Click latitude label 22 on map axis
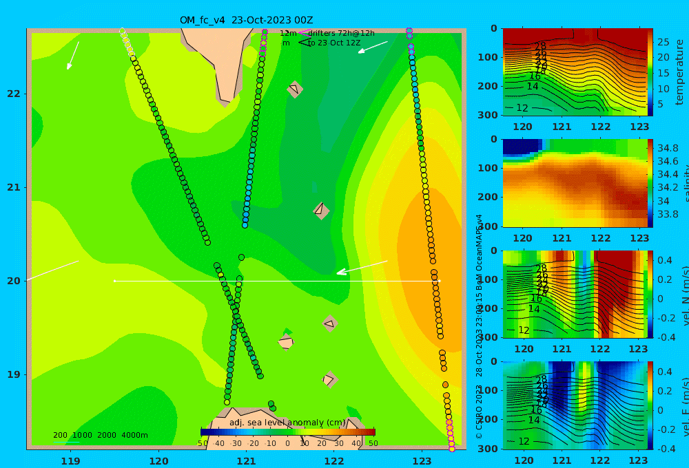 click(14, 94)
